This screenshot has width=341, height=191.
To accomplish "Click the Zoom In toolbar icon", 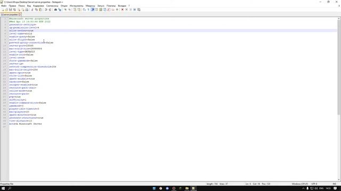I will 65,10.
